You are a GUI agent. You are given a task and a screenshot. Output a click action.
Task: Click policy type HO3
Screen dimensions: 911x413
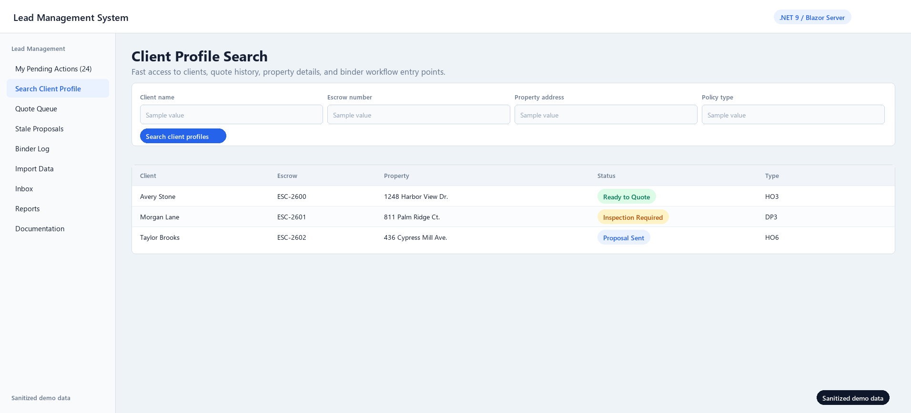click(x=772, y=197)
